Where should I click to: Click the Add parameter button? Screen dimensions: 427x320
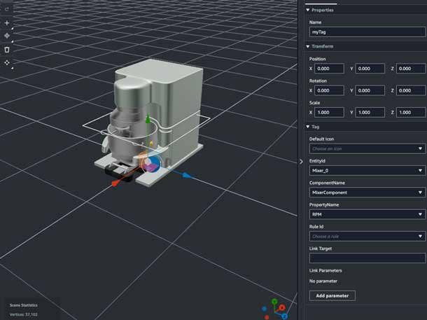(x=332, y=295)
